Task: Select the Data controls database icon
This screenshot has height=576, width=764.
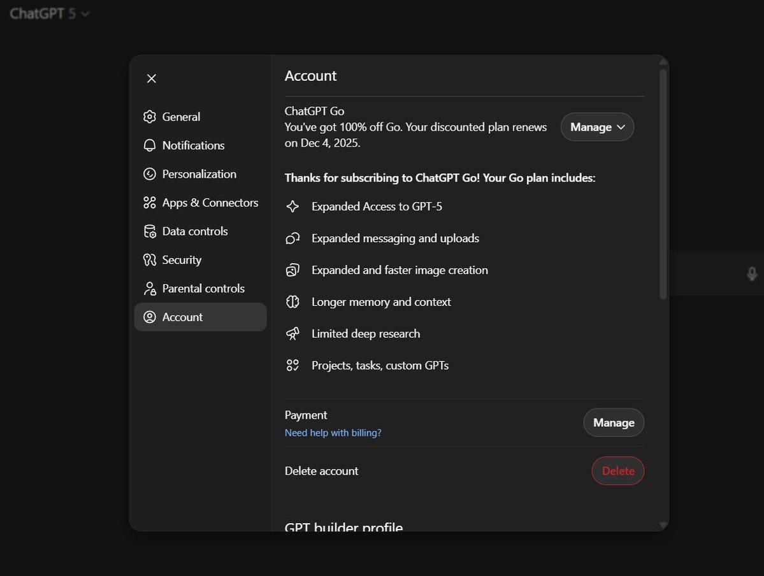Action: click(x=149, y=231)
